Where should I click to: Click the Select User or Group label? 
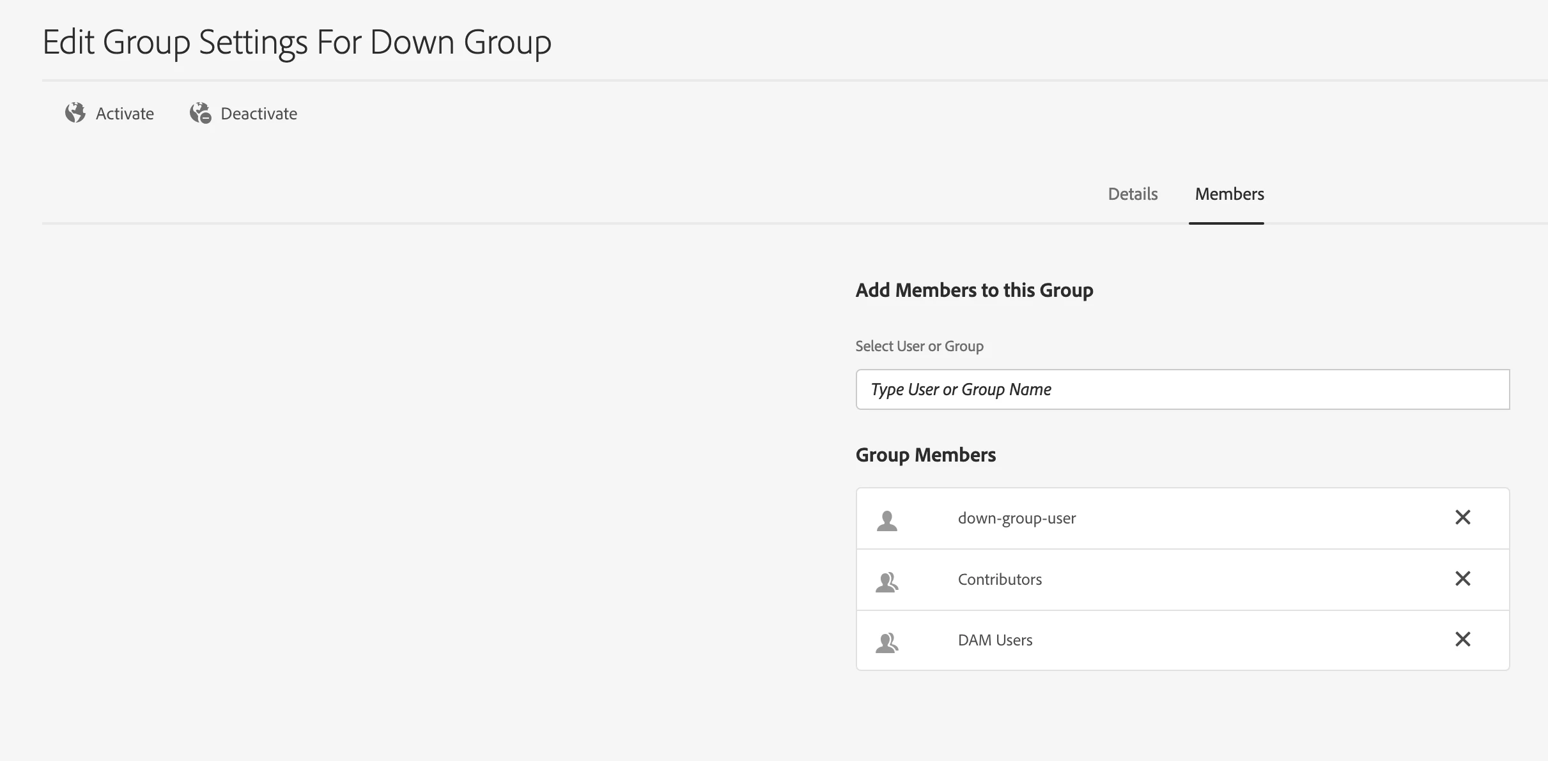pyautogui.click(x=919, y=346)
